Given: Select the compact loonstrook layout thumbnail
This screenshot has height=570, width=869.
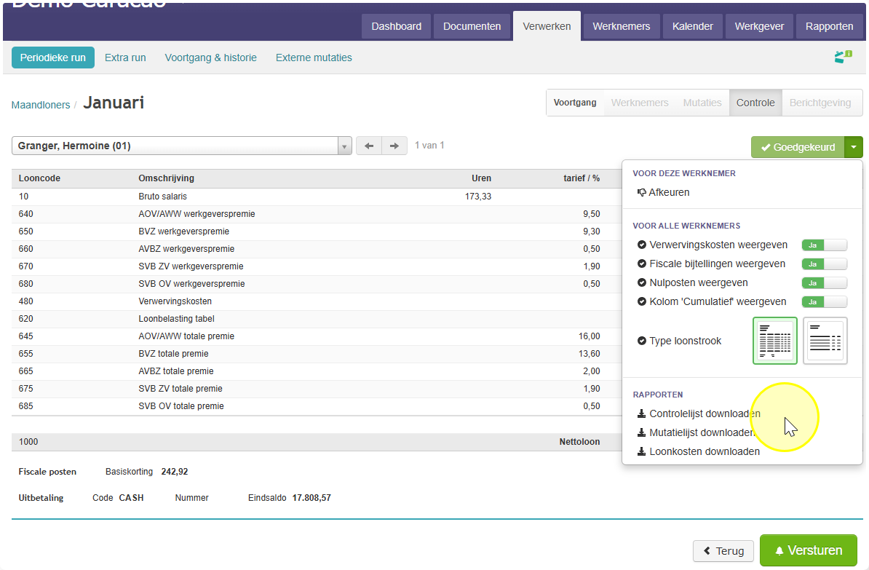Looking at the screenshot, I should (825, 341).
